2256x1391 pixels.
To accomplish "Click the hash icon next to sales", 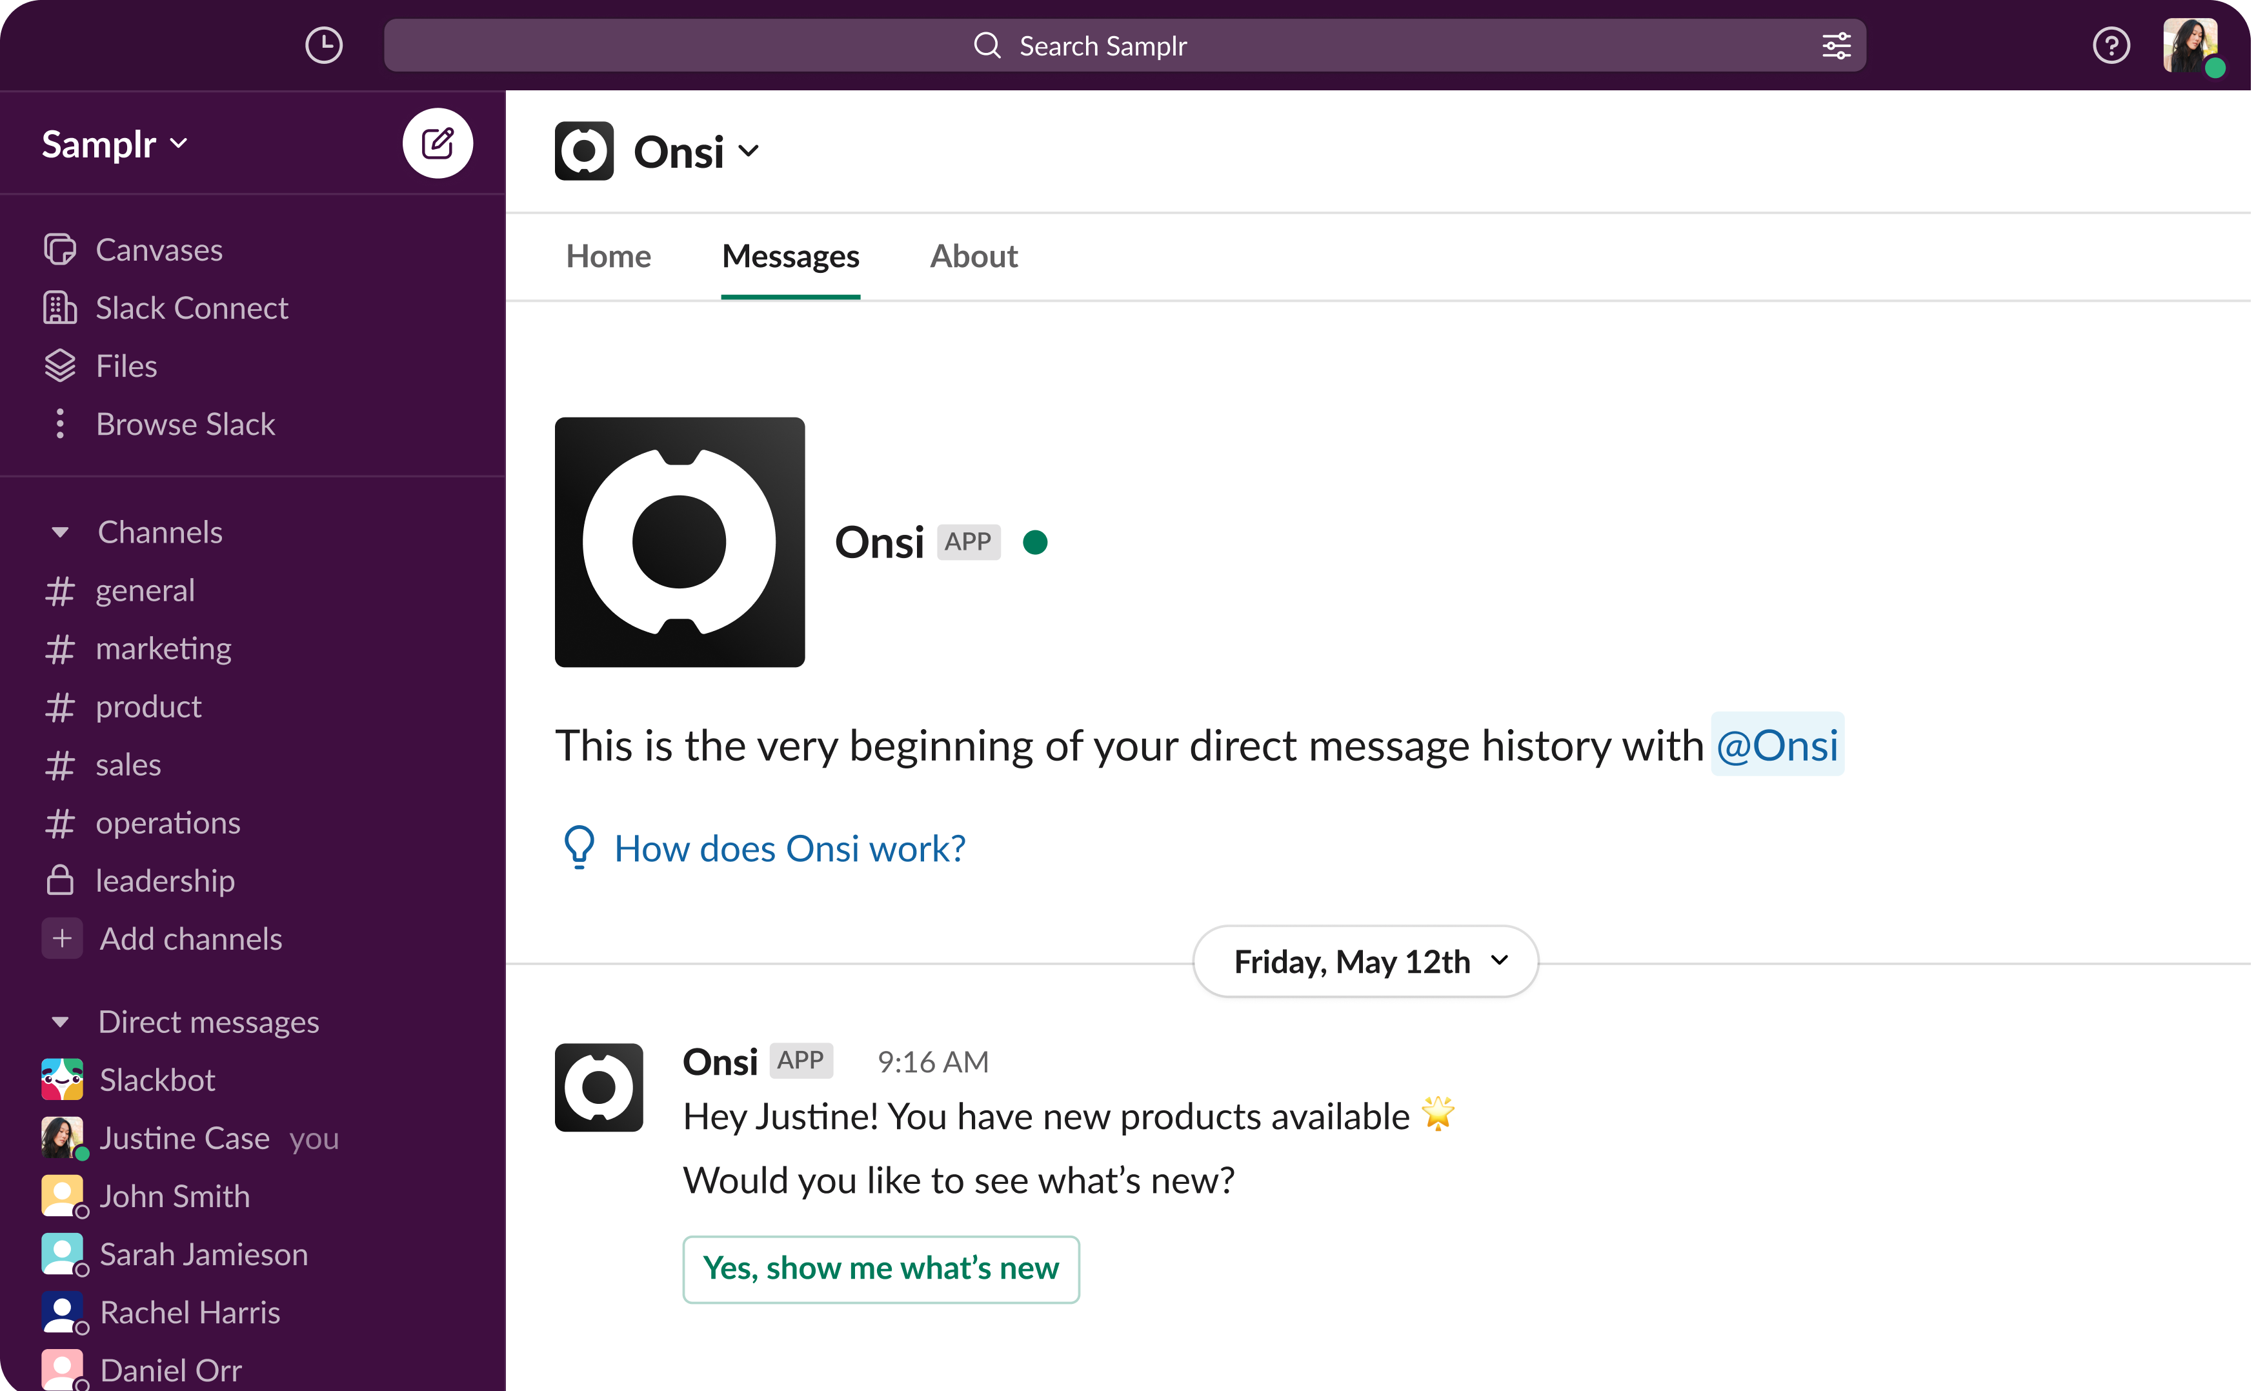I will (60, 765).
